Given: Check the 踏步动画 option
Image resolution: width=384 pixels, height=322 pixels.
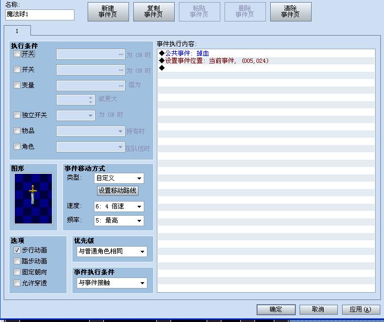Looking at the screenshot, I should (x=17, y=261).
